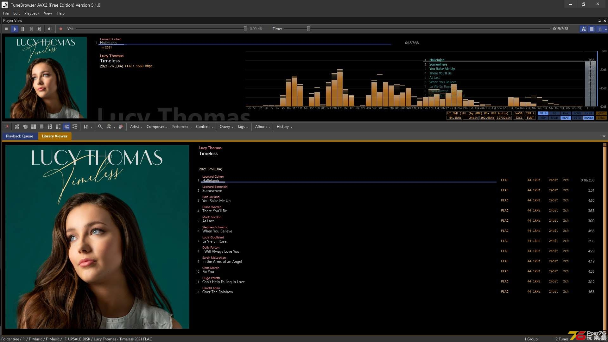Click the EXCL exclusive mode label
Viewport: 608px width, 342px height.
tap(519, 118)
